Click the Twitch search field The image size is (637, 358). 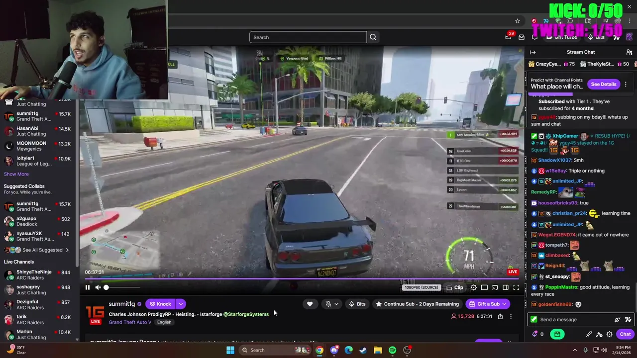pos(308,37)
